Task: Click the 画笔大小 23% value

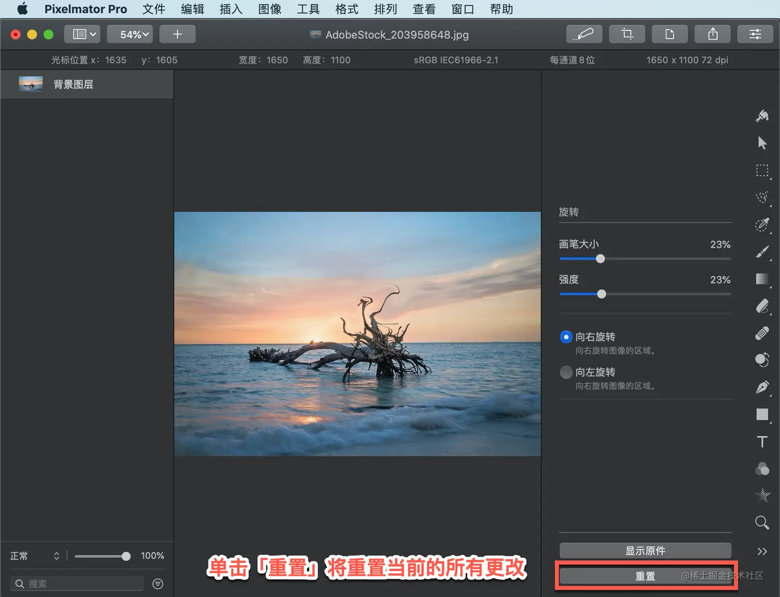Action: 720,244
